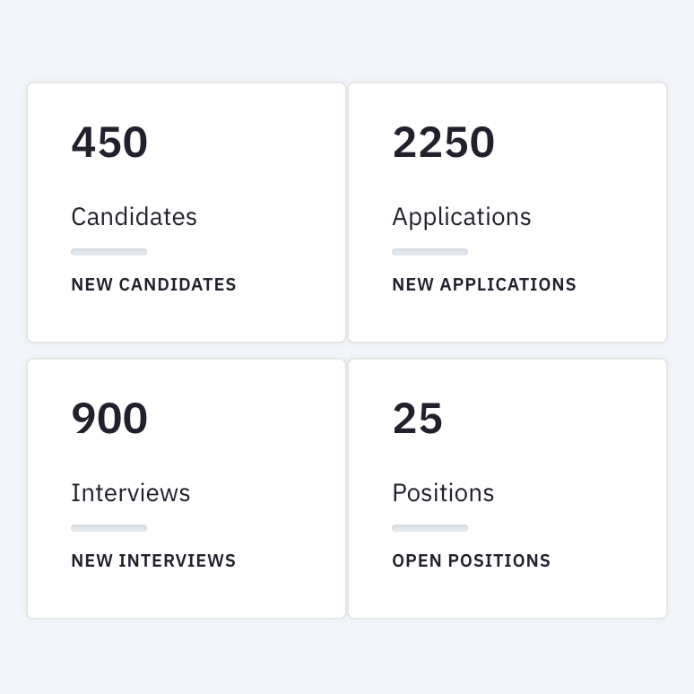The image size is (694, 694).
Task: Click empty space in the Applications card
Action: (592, 179)
